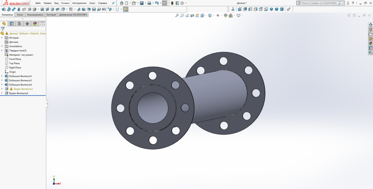Toggle the Select cursor tool
This screenshot has height=189, width=373.
pos(164,3)
